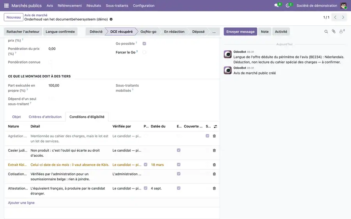This screenshot has width=351, height=219.
Task: Toggle the Go possible checkbox
Action: coord(144,44)
